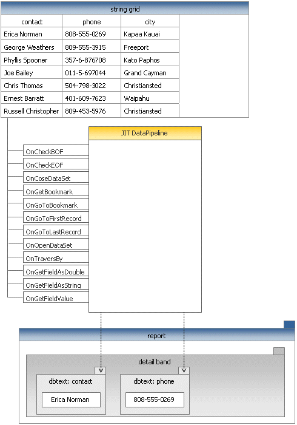Select the Grand Cayman city cell

click(x=150, y=72)
